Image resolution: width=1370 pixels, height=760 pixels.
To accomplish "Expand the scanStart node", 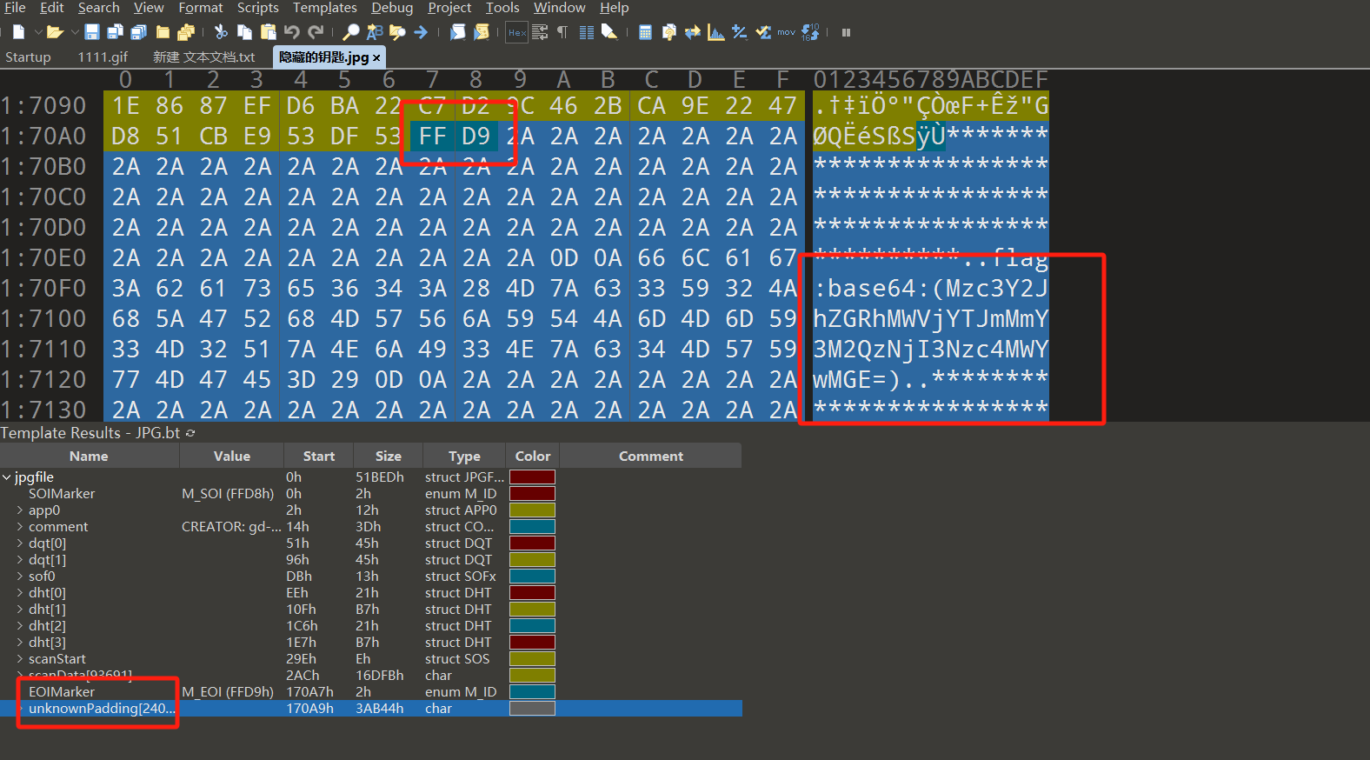I will [20, 659].
